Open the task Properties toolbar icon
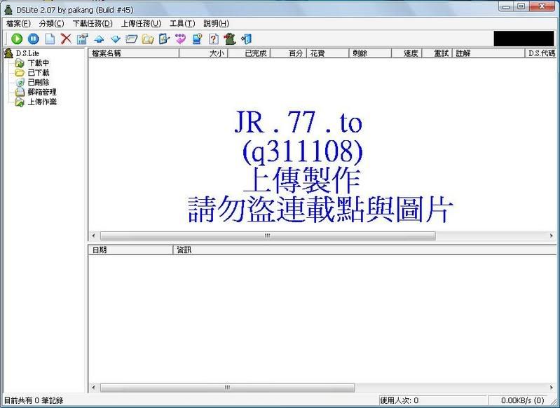Screen dimensions: 560x408 83,39
